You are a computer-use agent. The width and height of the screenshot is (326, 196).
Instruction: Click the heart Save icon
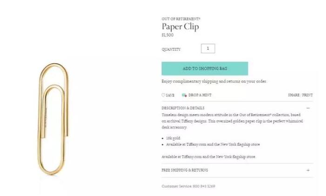tap(163, 95)
